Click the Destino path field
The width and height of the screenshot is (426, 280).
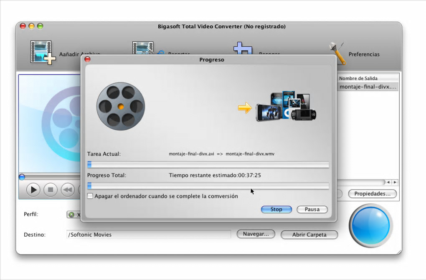(149, 235)
